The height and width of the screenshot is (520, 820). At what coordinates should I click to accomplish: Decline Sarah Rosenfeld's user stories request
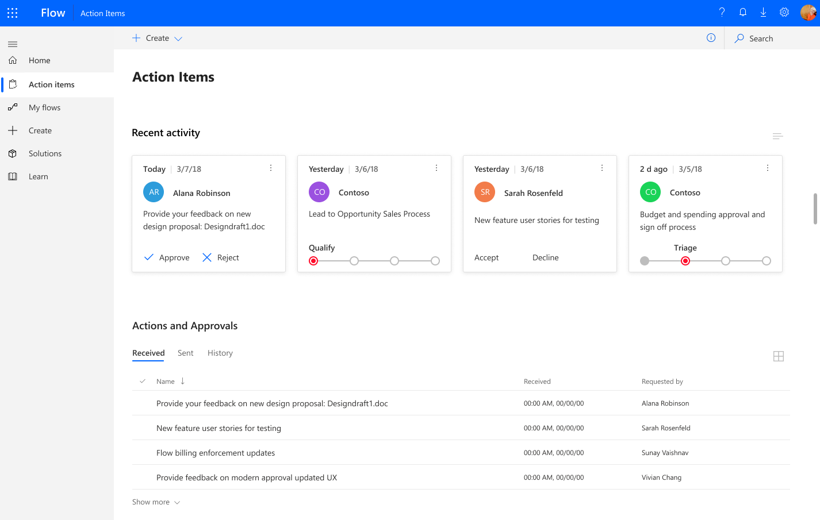tap(545, 257)
